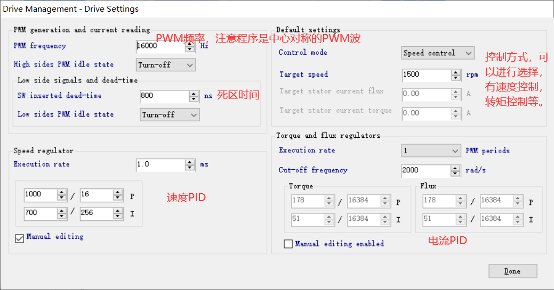Uncheck Manual editing checkbox

(x=19, y=239)
